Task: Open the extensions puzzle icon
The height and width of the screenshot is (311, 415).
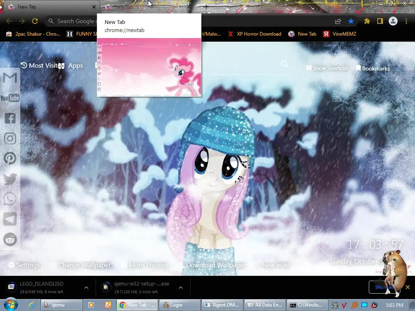Action: tap(367, 21)
